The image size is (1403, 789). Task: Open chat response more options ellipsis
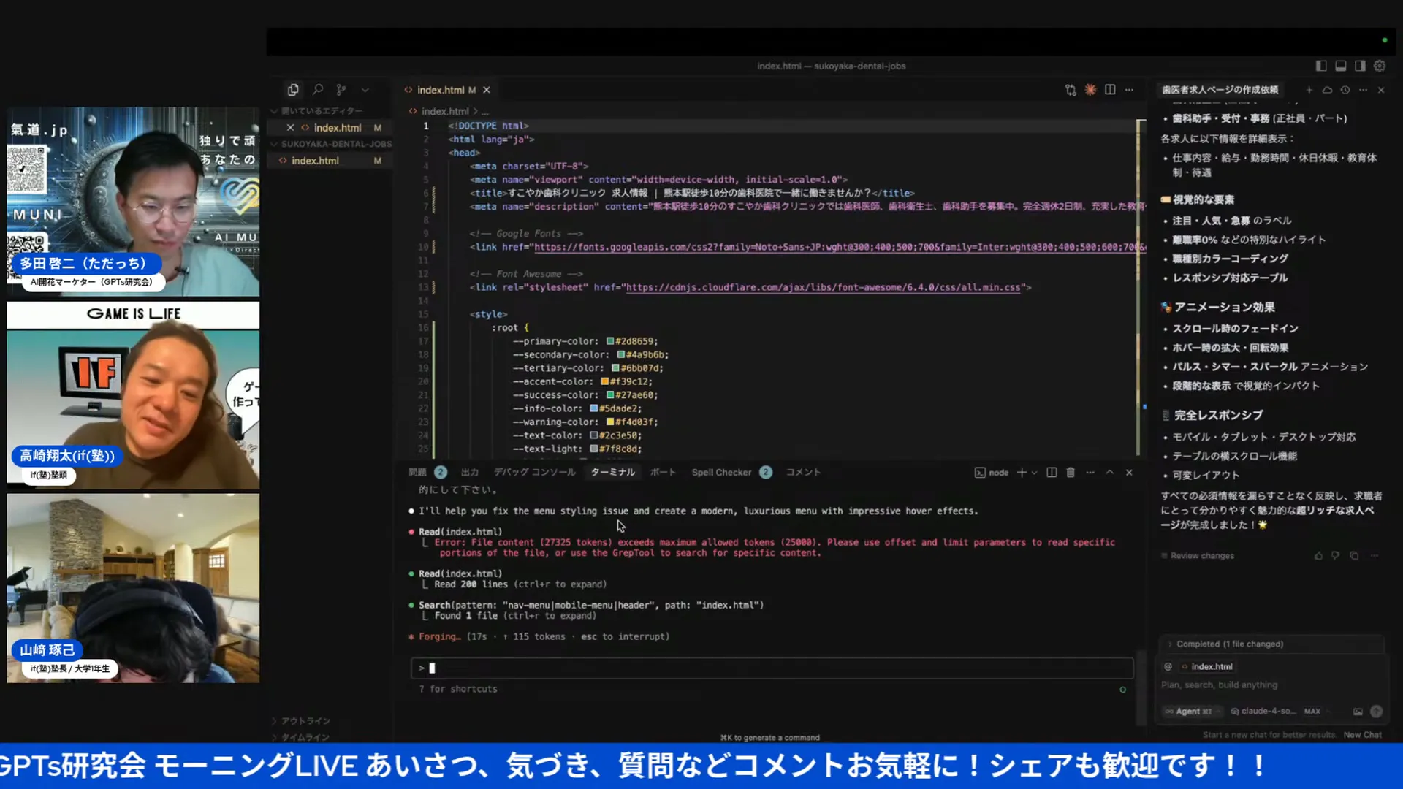[1375, 556]
